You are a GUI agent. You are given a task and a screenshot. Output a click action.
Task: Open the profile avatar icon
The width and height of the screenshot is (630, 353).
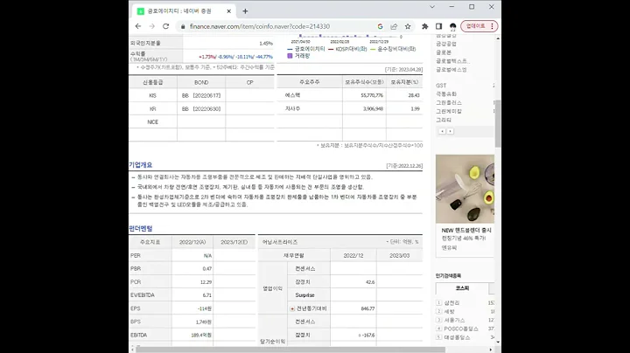[453, 26]
